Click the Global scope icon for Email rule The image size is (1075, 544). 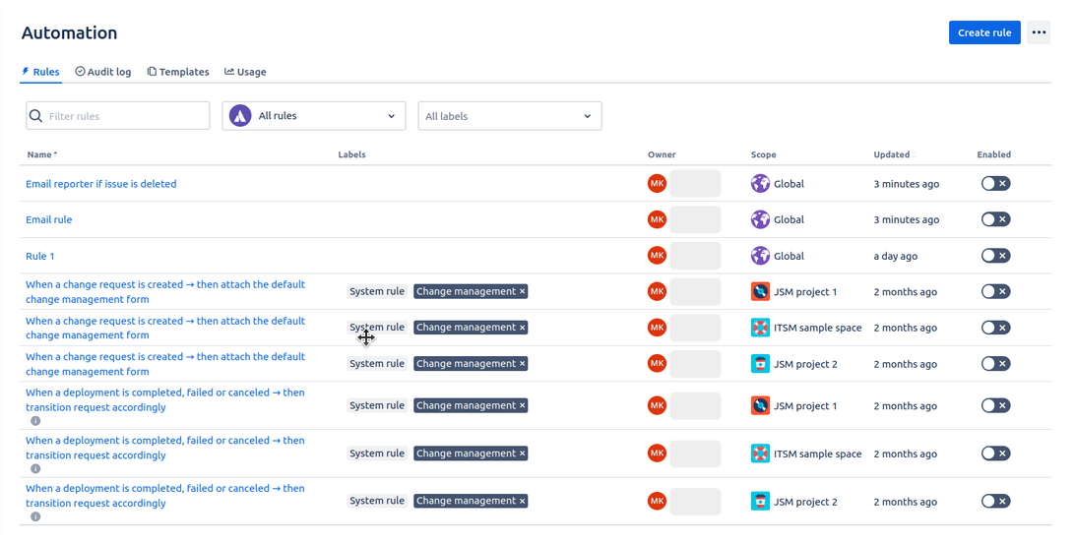point(760,219)
